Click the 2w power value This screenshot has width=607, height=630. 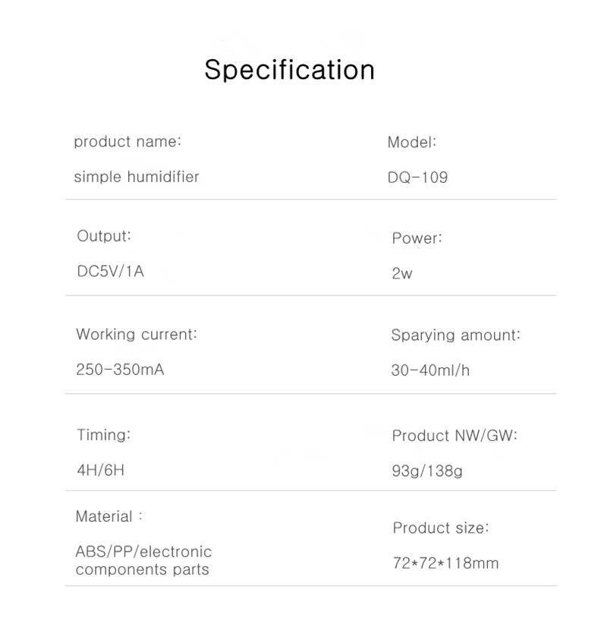[401, 273]
